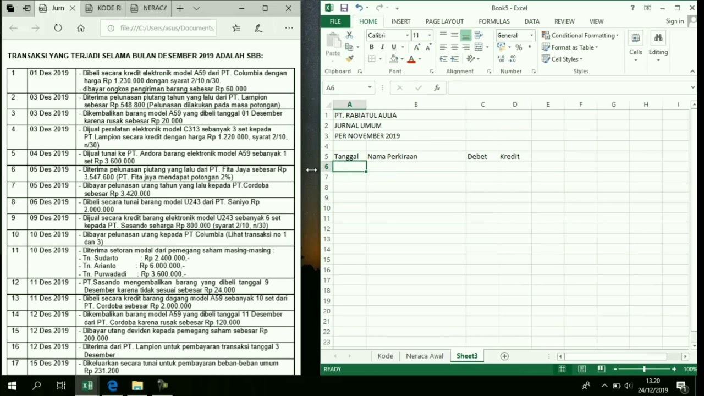Cut selection with the scissors icon

pos(349,35)
